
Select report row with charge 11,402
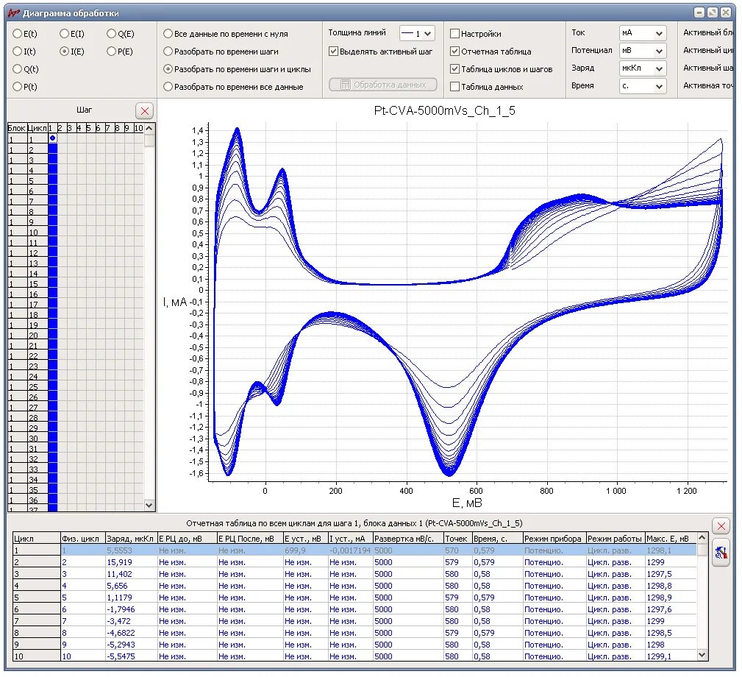click(354, 574)
